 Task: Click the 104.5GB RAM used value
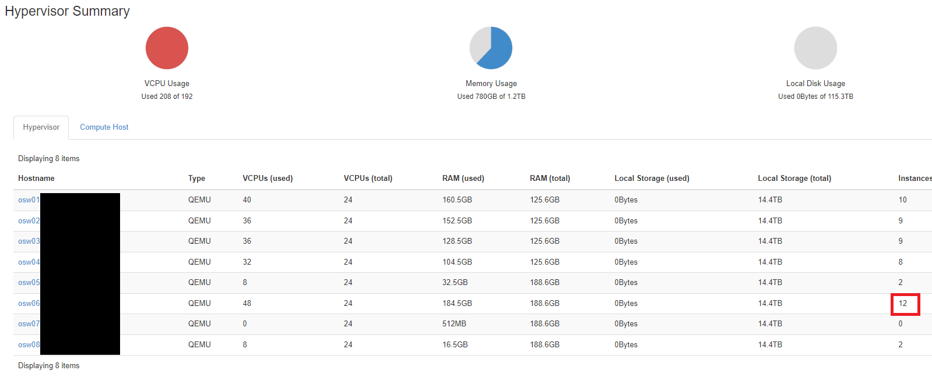457,262
